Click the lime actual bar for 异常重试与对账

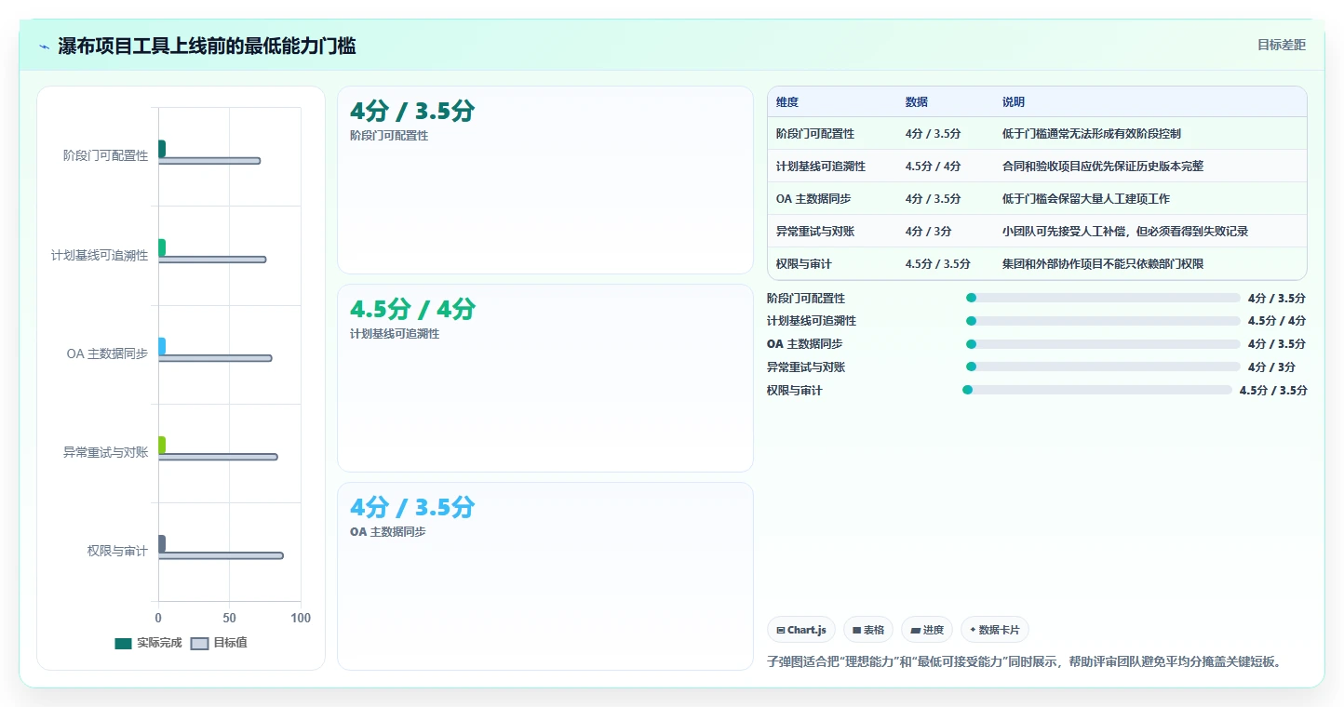(162, 445)
